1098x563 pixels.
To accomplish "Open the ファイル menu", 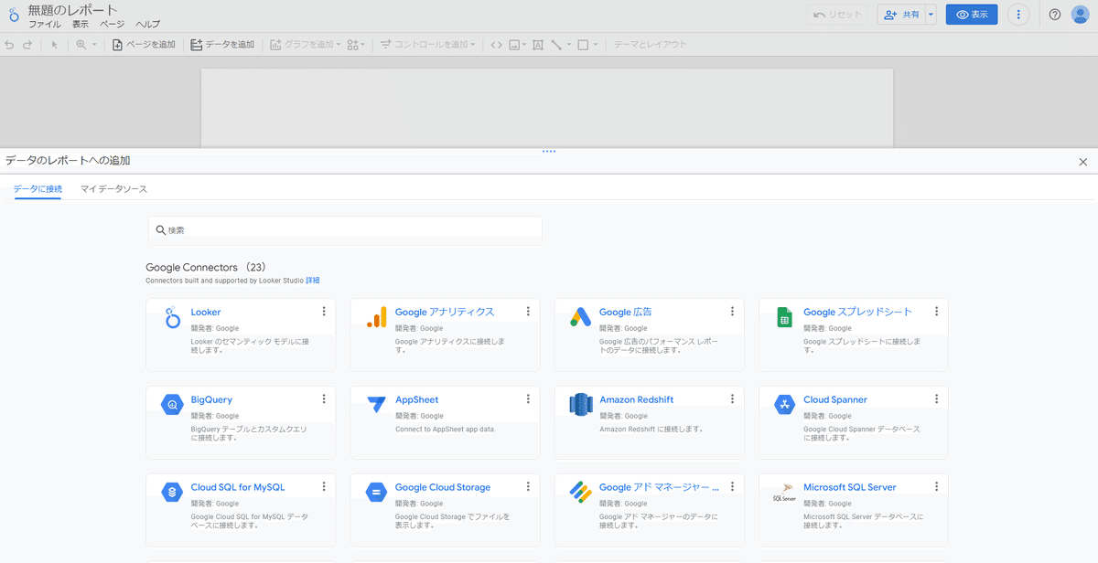I will tap(45, 25).
